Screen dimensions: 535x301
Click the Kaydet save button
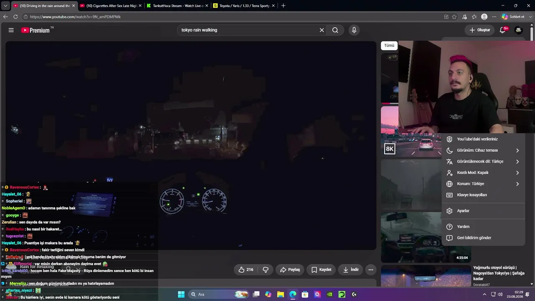point(321,270)
